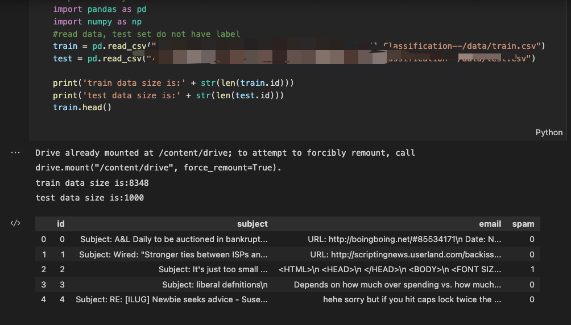Click the spam column header

coord(523,224)
